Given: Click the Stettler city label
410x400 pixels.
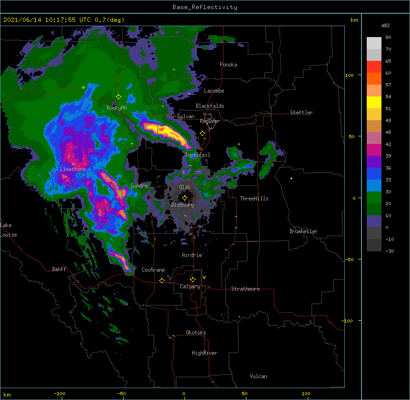Looking at the screenshot, I should point(302,113).
